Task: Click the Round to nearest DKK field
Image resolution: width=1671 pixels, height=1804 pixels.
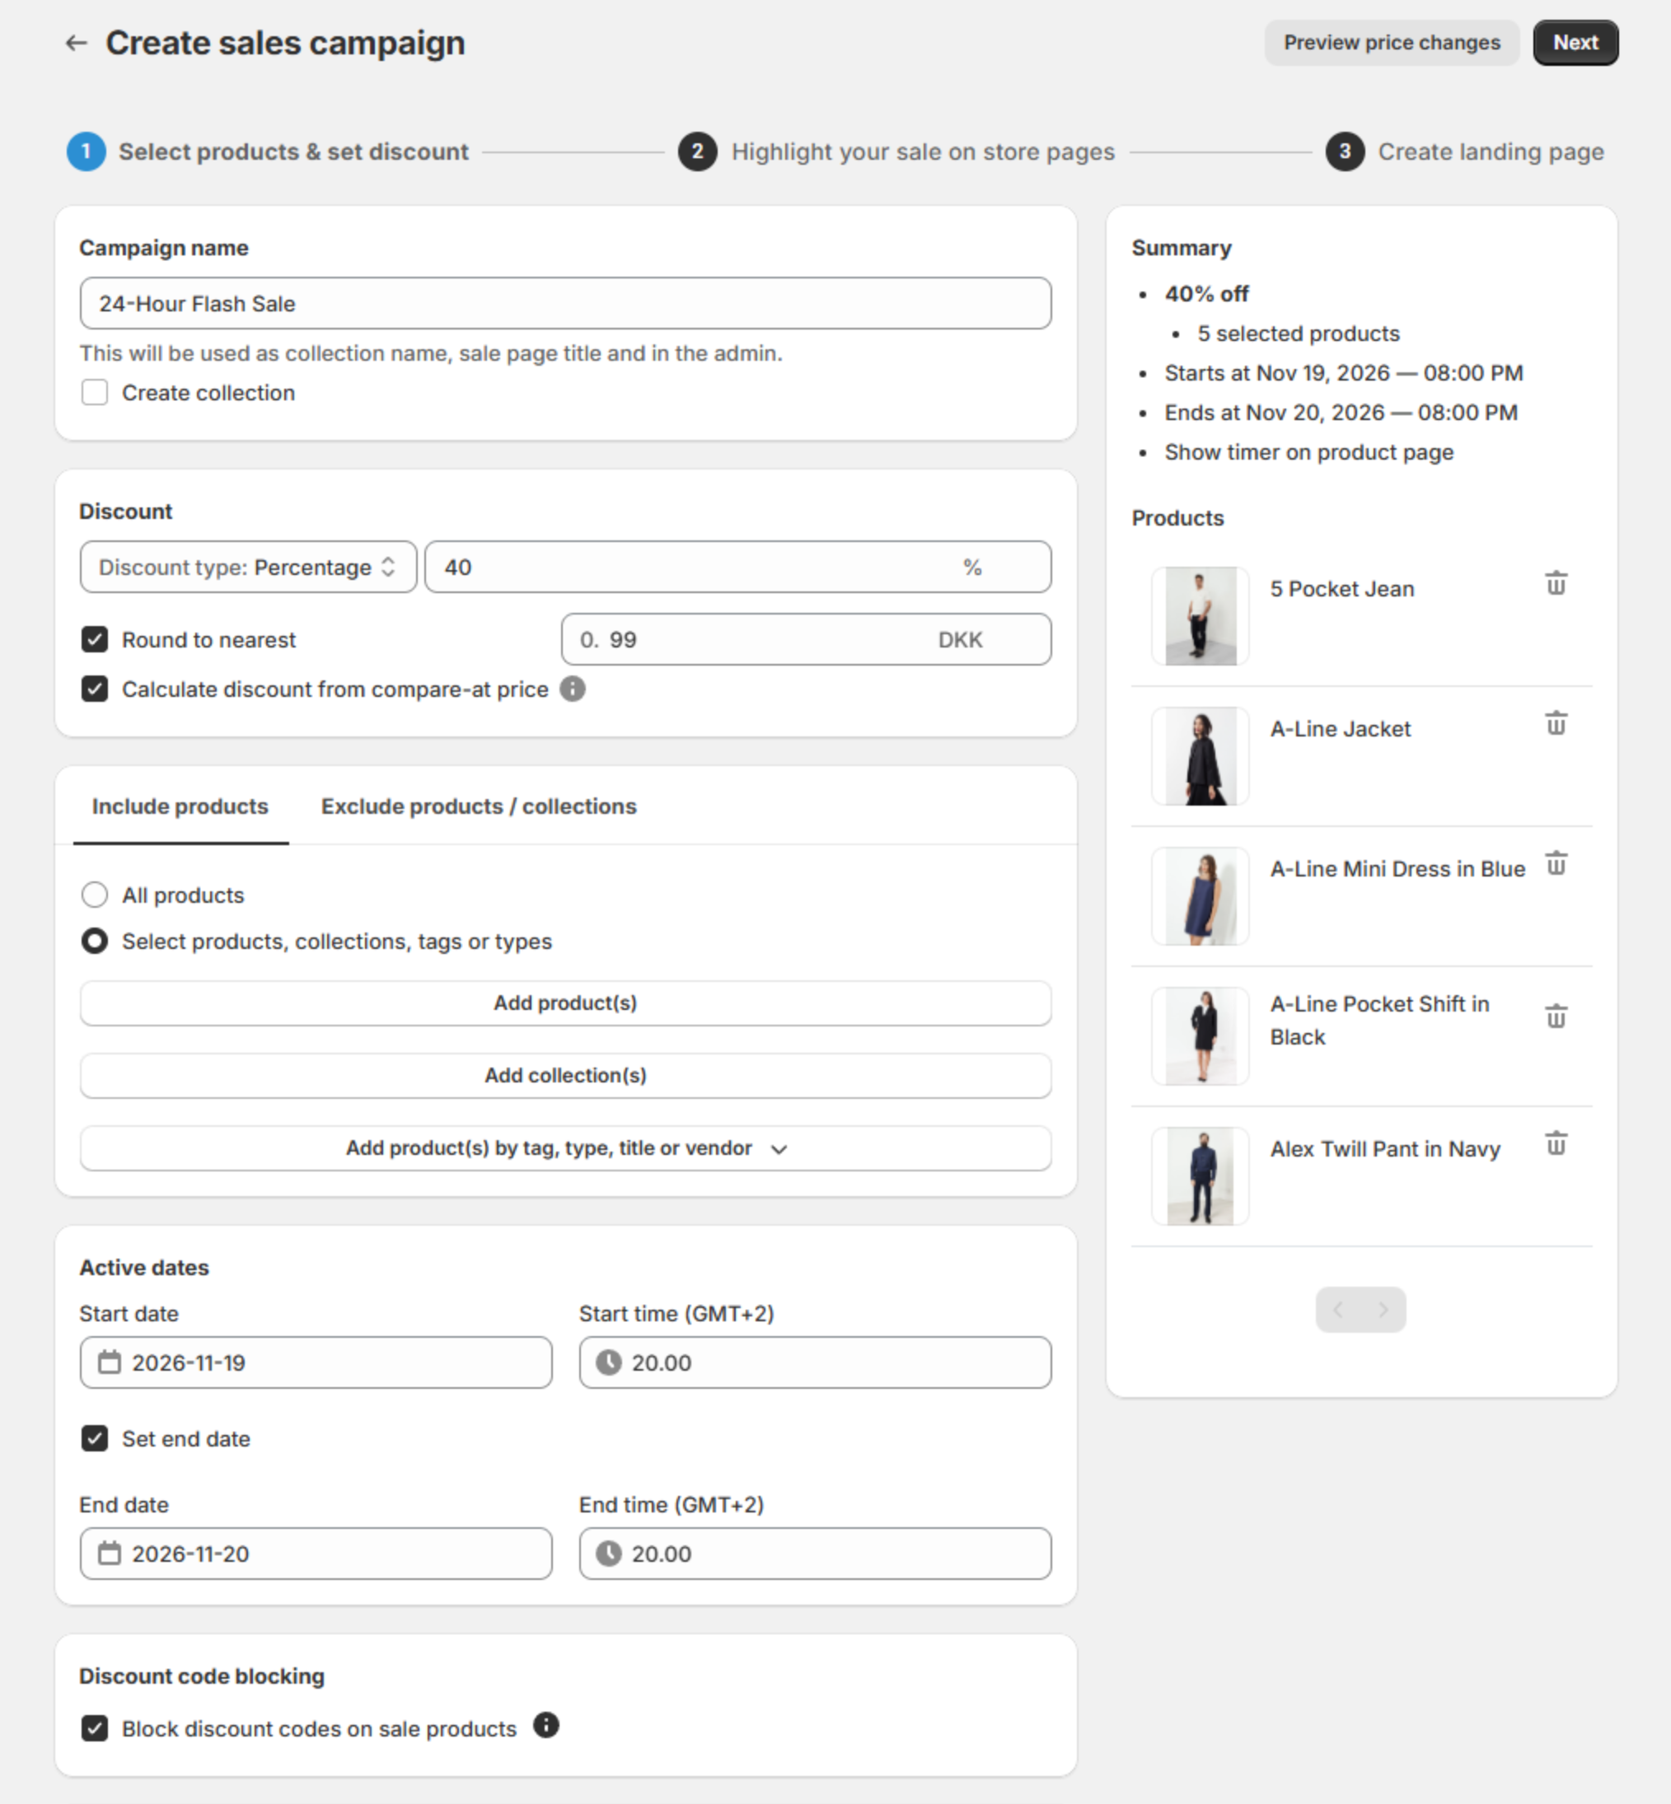Action: tap(807, 640)
